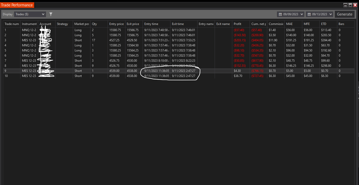Click MFE $94.50 in trade 5

click(308, 50)
